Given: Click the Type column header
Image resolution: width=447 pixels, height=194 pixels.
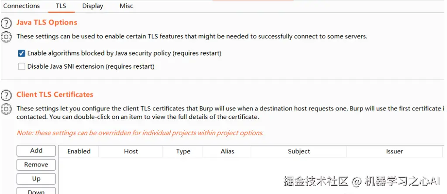Looking at the screenshot, I should (x=183, y=152).
